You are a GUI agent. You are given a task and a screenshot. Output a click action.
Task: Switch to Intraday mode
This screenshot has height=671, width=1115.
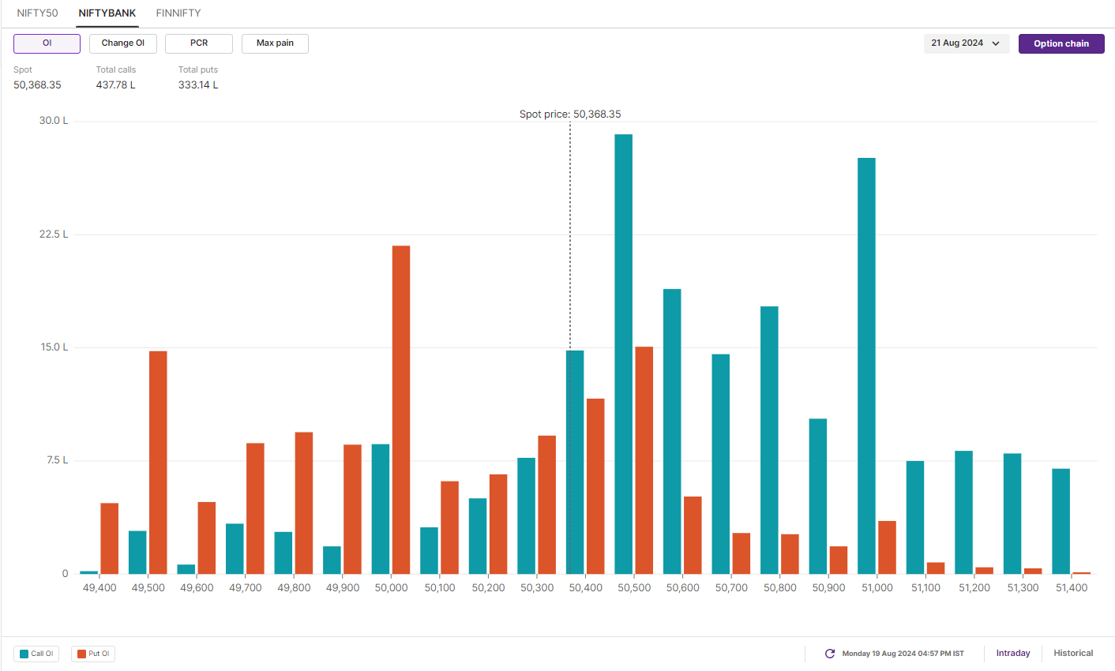point(1013,654)
